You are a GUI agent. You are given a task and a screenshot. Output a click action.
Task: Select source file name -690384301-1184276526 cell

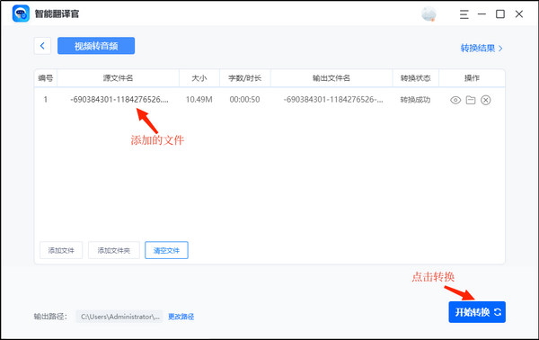pos(119,100)
